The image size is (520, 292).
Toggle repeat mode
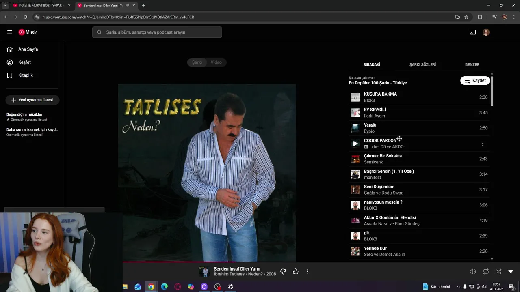[x=486, y=271]
